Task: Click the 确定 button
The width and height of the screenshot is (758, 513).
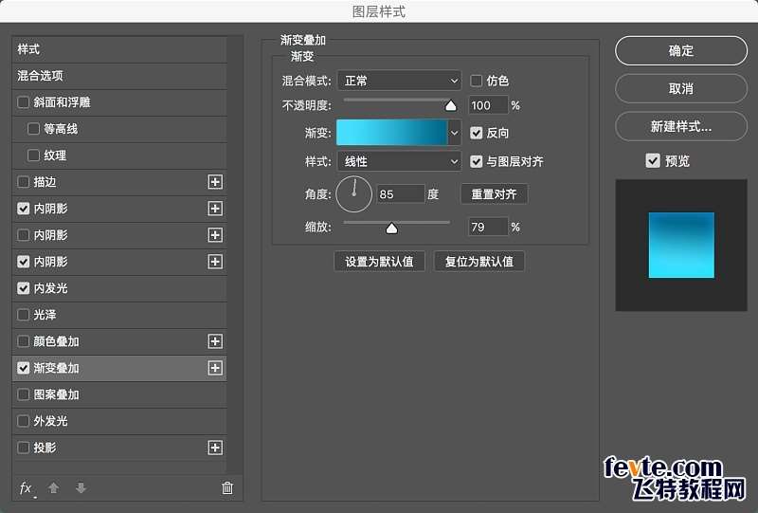Action: 681,51
